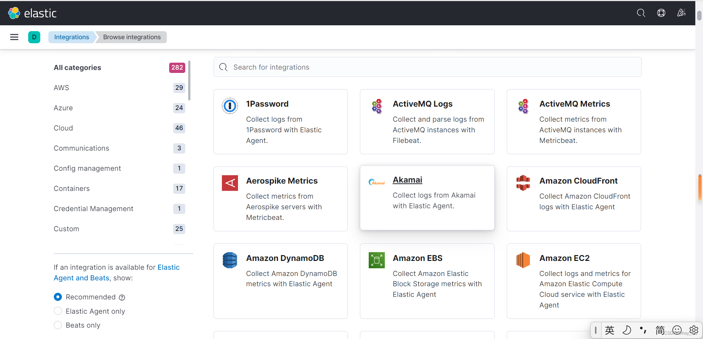Filter by Azure category
703x339 pixels.
click(x=119, y=108)
